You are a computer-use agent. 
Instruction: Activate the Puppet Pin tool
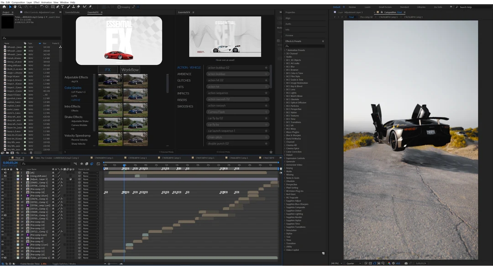click(x=90, y=7)
